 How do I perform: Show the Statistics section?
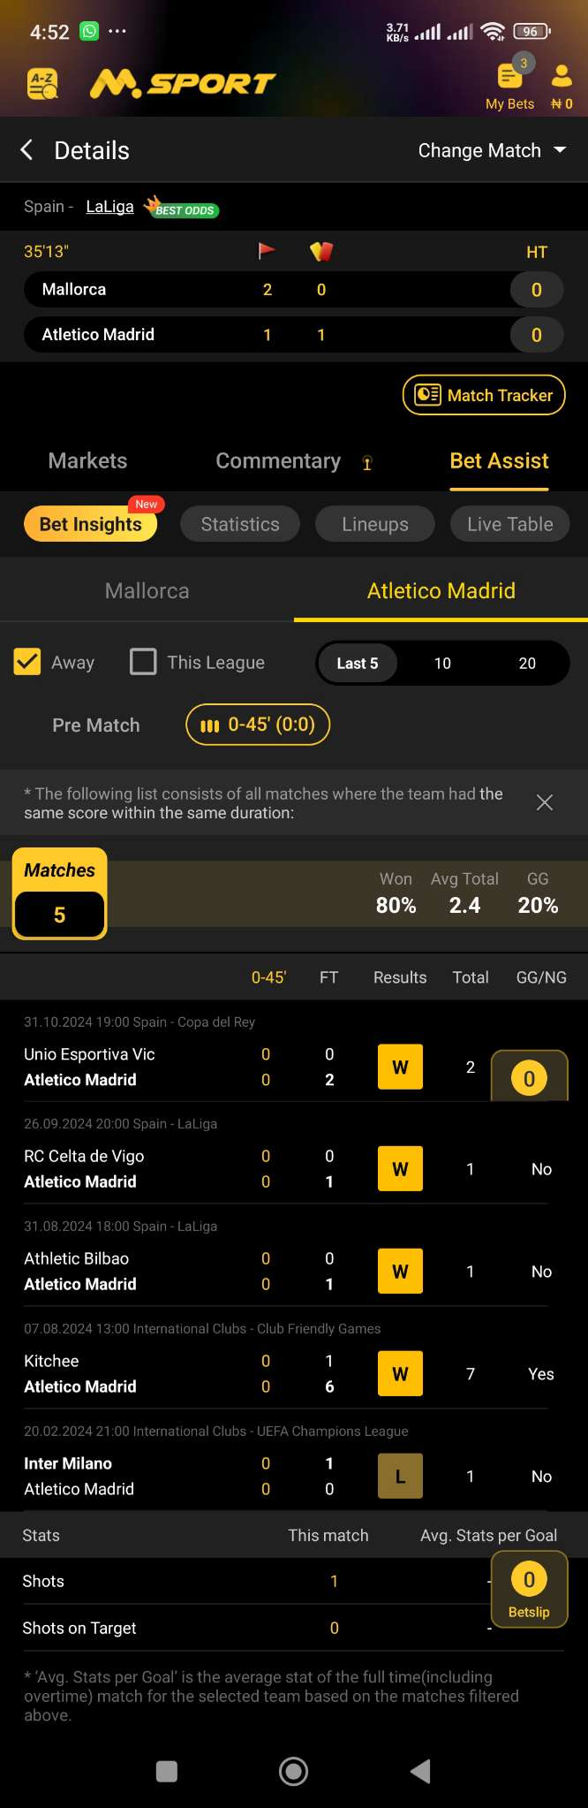point(240,524)
